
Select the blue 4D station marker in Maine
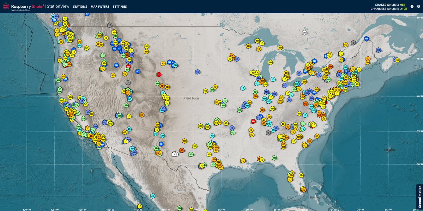click(366, 38)
